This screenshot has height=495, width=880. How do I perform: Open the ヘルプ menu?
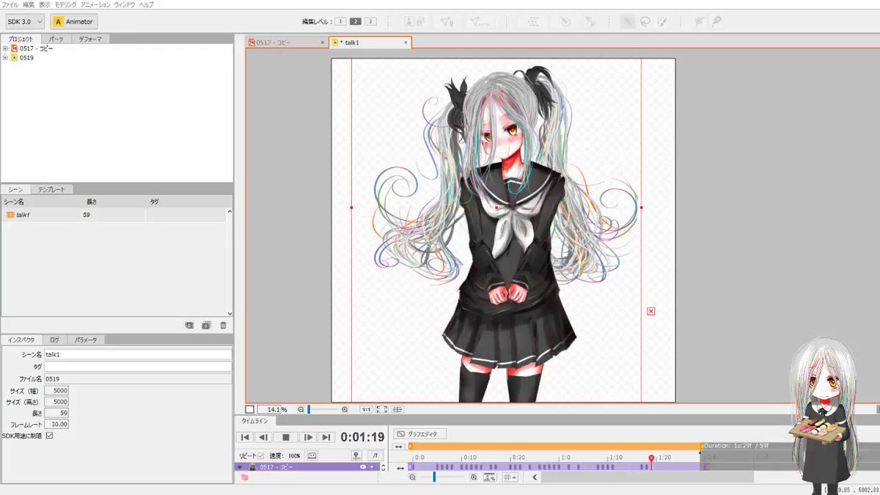[x=146, y=4]
